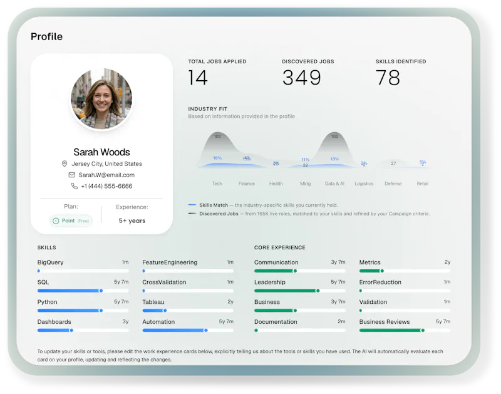Click the Business Reviews experience bar
Image resolution: width=501 pixels, height=394 pixels.
pos(405,330)
